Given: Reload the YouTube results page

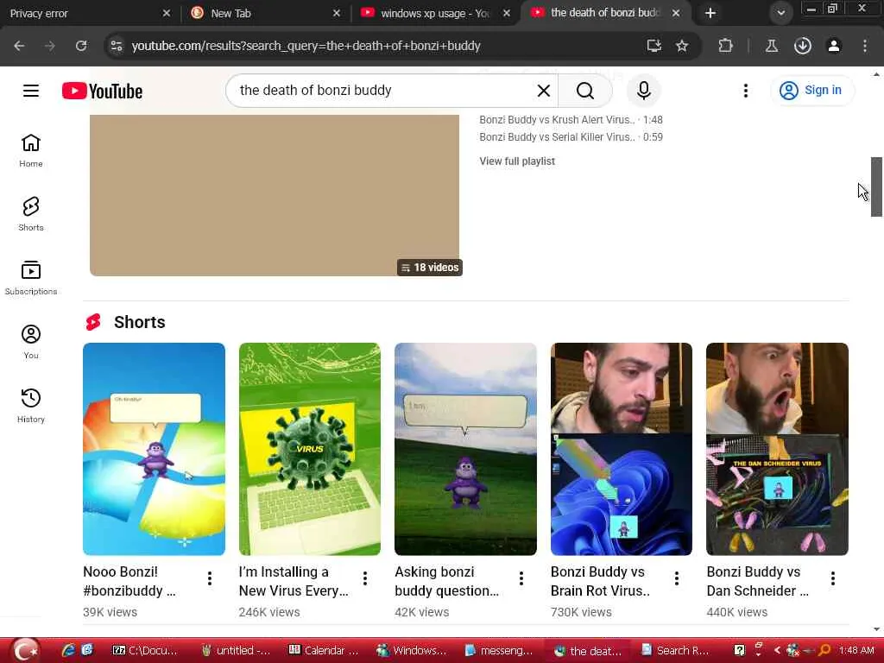Looking at the screenshot, I should click(81, 46).
